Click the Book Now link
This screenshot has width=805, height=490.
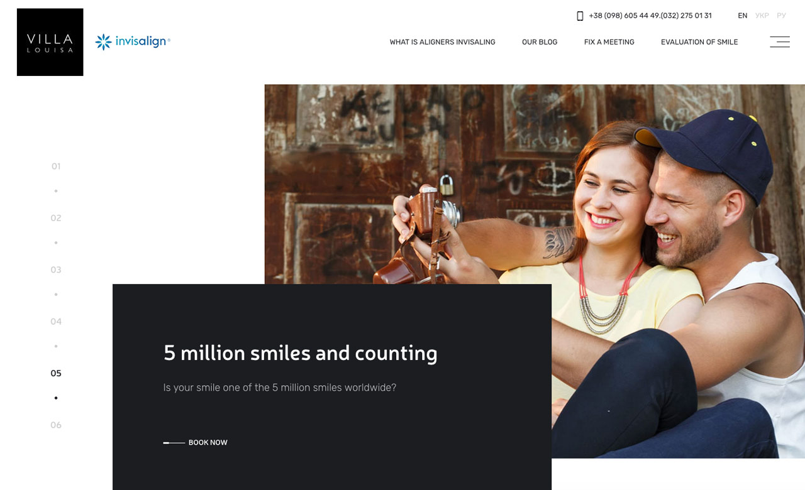[x=208, y=443]
